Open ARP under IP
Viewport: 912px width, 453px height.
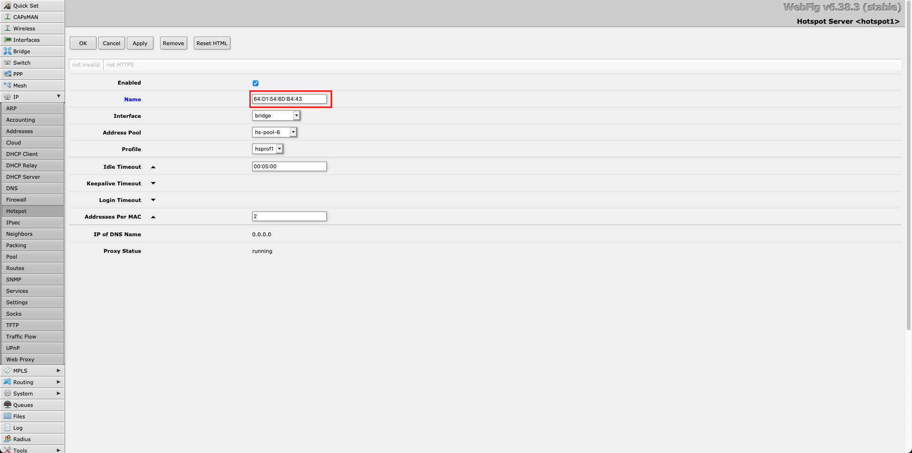click(x=33, y=108)
